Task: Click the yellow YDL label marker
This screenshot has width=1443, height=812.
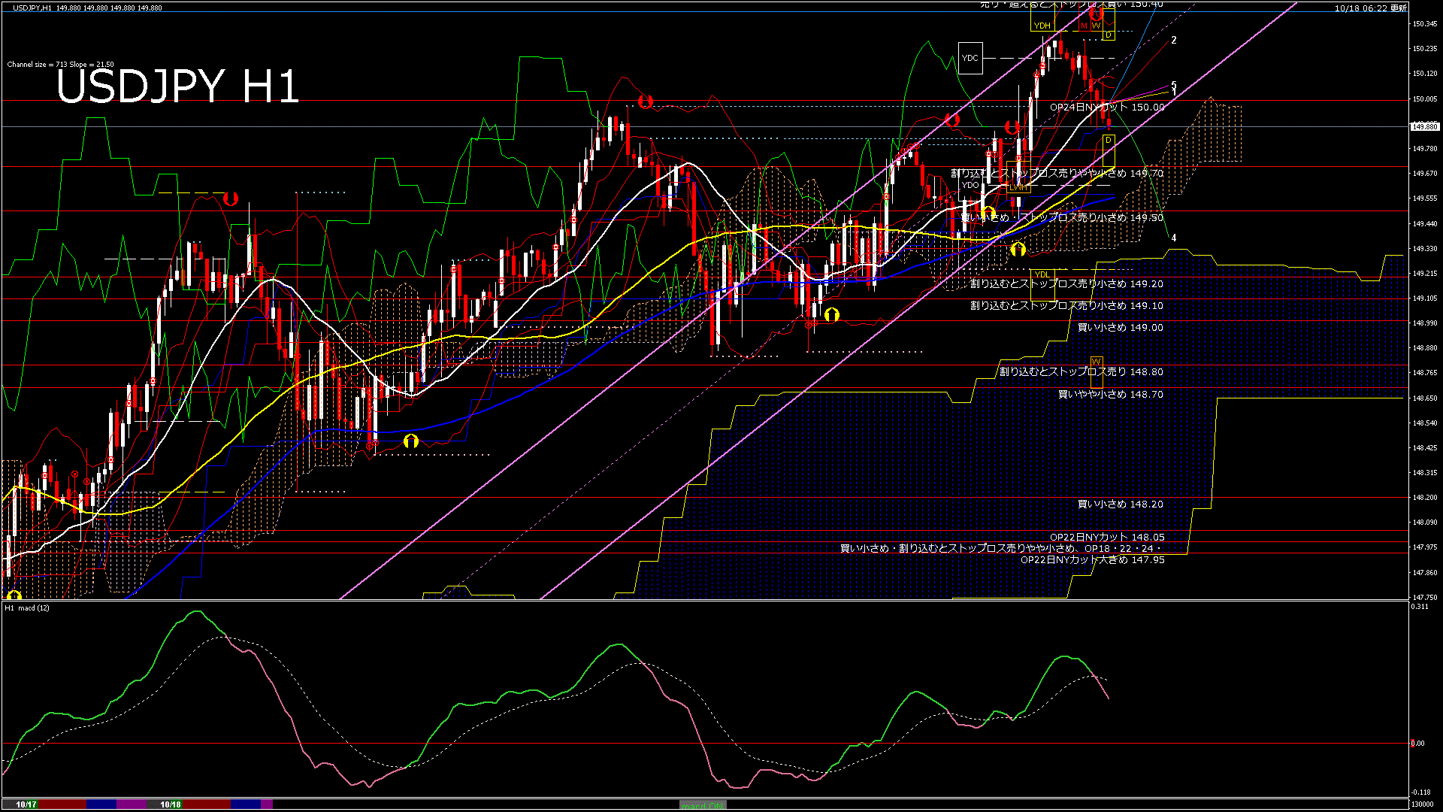Action: tap(1042, 274)
